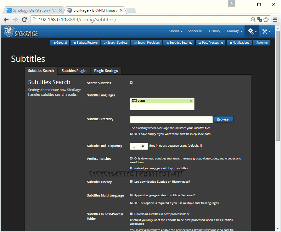Click the SickRage logo

tap(21, 32)
